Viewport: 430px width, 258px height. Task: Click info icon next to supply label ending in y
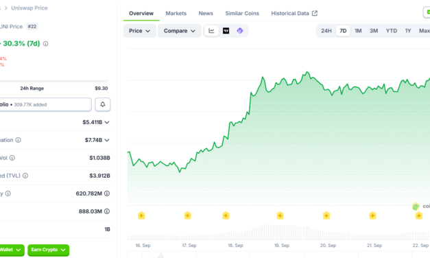[8, 193]
